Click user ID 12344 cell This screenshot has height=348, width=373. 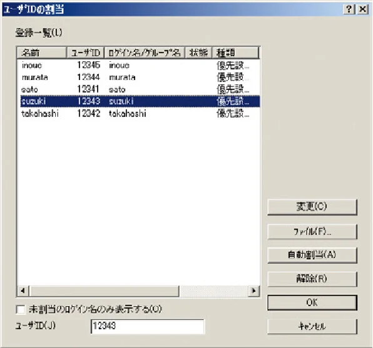point(88,77)
